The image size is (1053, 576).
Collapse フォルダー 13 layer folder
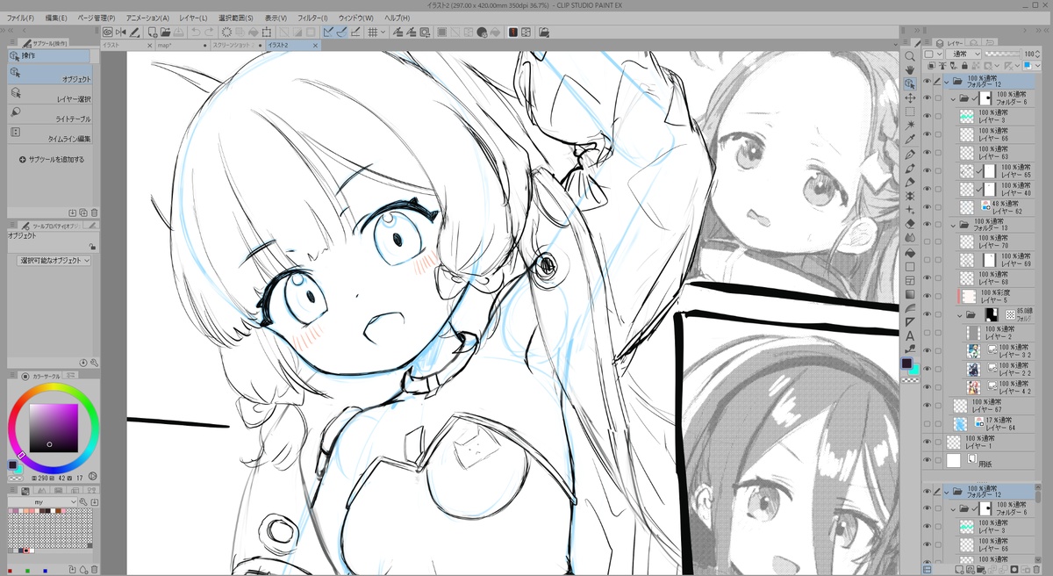pyautogui.click(x=954, y=226)
